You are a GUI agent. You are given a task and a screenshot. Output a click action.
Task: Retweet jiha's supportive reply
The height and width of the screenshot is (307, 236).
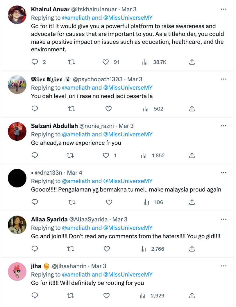[71, 296]
